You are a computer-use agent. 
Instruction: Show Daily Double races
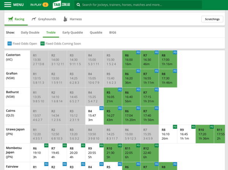pos(30,32)
